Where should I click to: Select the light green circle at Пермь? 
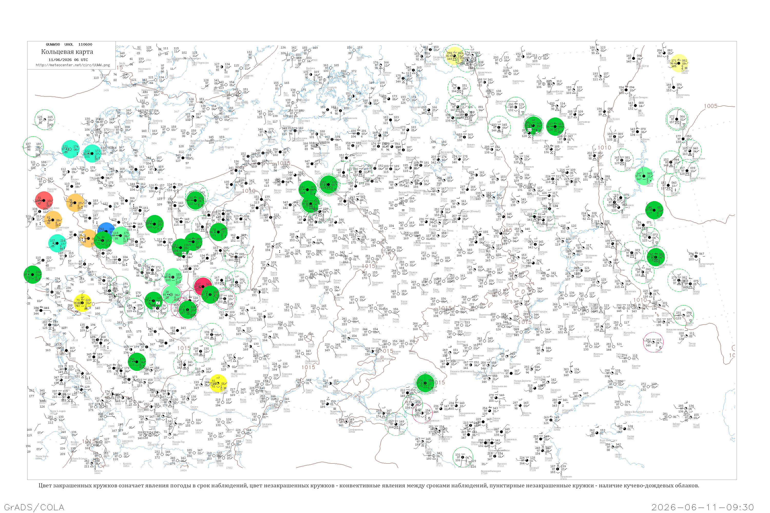click(644, 176)
